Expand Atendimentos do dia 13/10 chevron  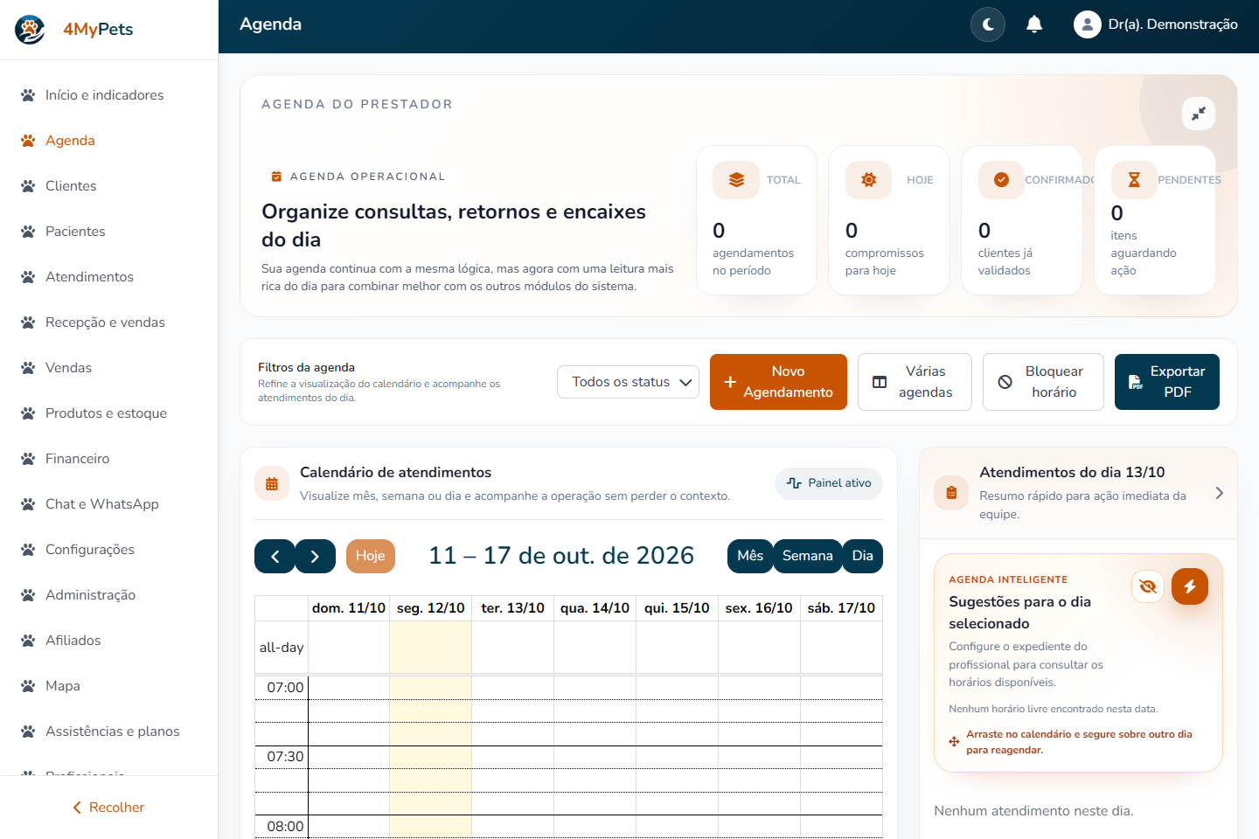click(1220, 493)
